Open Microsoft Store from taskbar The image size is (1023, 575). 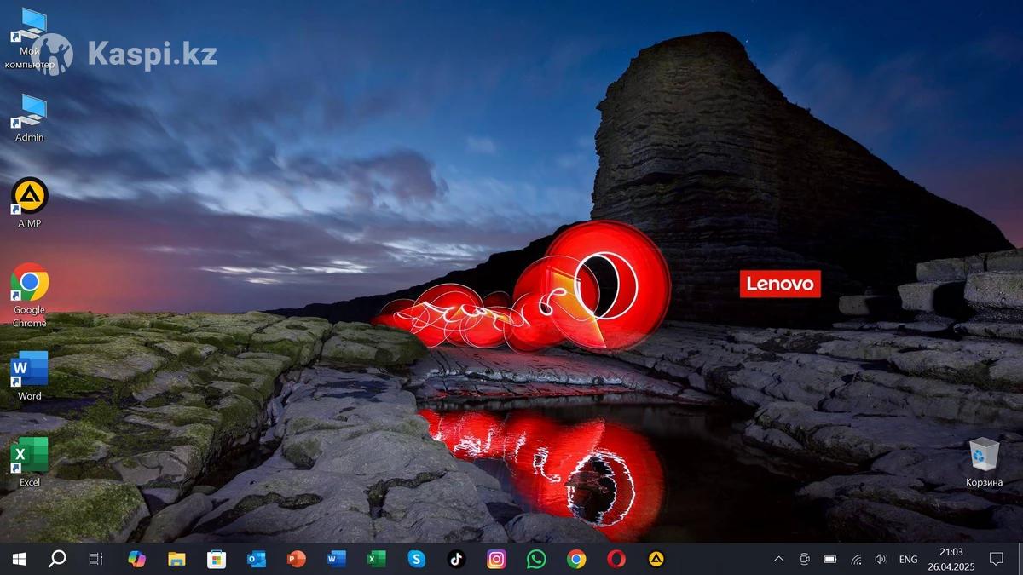click(x=217, y=559)
